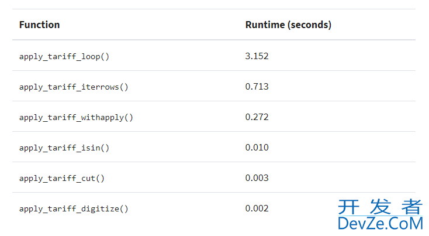Select apply_tariff_withapply() function name
Image resolution: width=429 pixels, height=236 pixels.
(76, 118)
